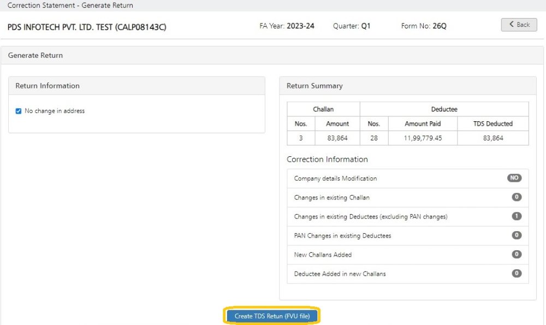Click the Back button at top right

(x=518, y=24)
